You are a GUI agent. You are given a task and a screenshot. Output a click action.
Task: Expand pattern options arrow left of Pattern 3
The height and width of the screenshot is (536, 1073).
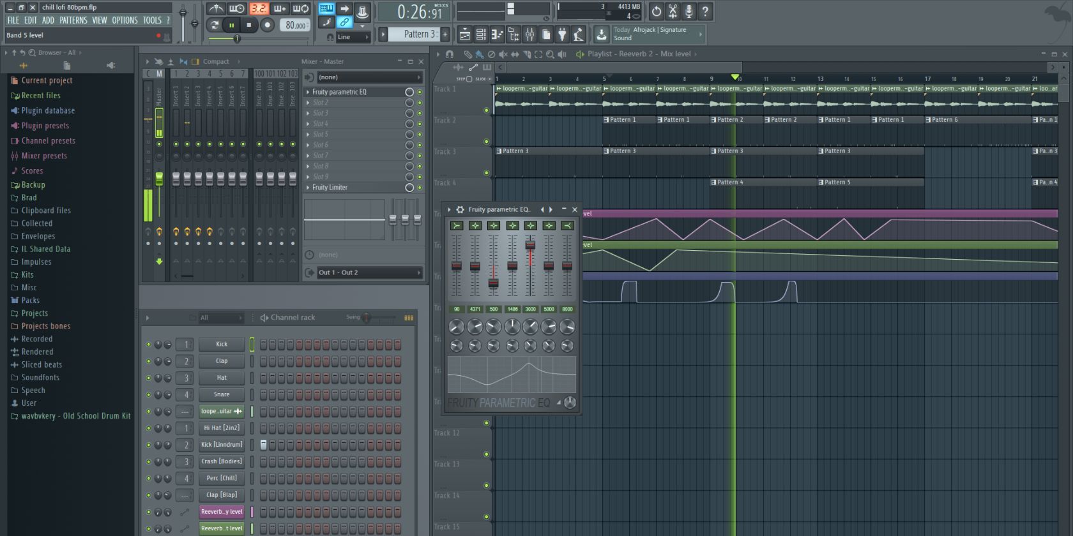pos(383,34)
